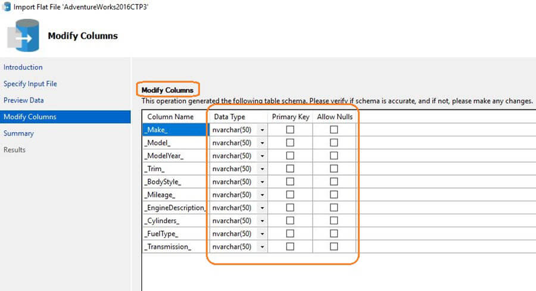Tick Primary Key for _Model_
536x291 pixels.
[x=290, y=143]
